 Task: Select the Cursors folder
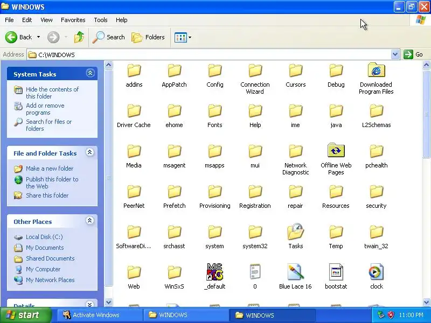tap(295, 75)
